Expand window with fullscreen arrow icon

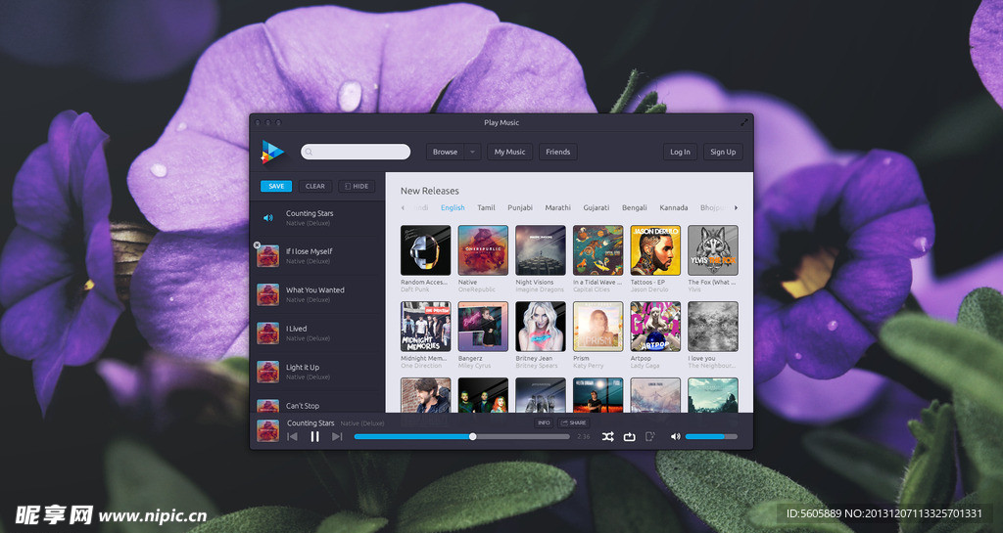coord(744,122)
